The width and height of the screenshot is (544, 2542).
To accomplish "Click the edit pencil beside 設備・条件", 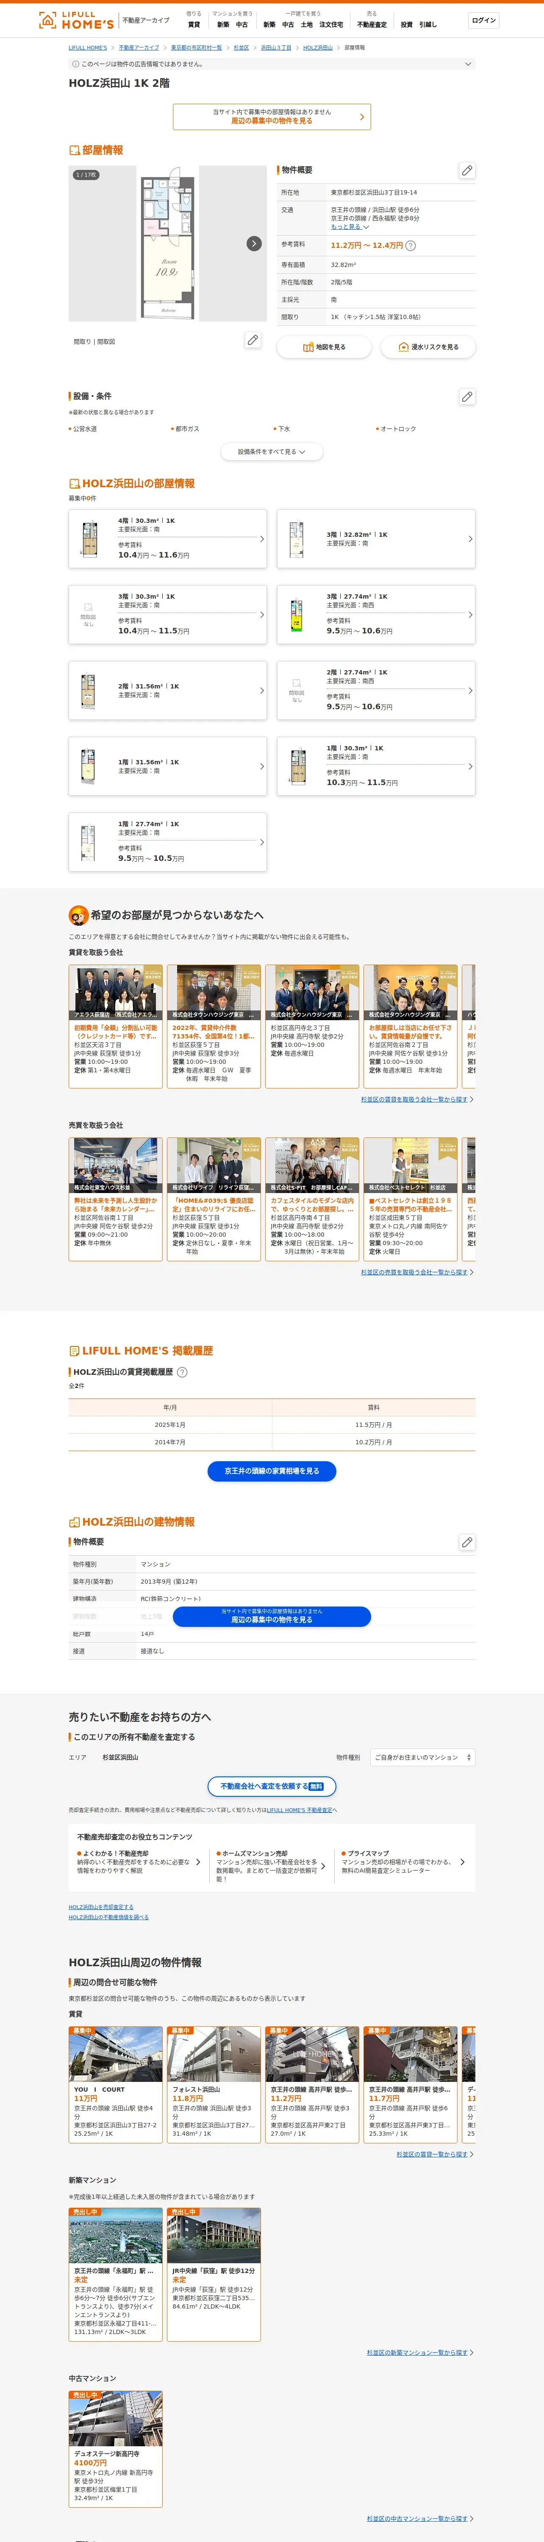I will point(467,397).
